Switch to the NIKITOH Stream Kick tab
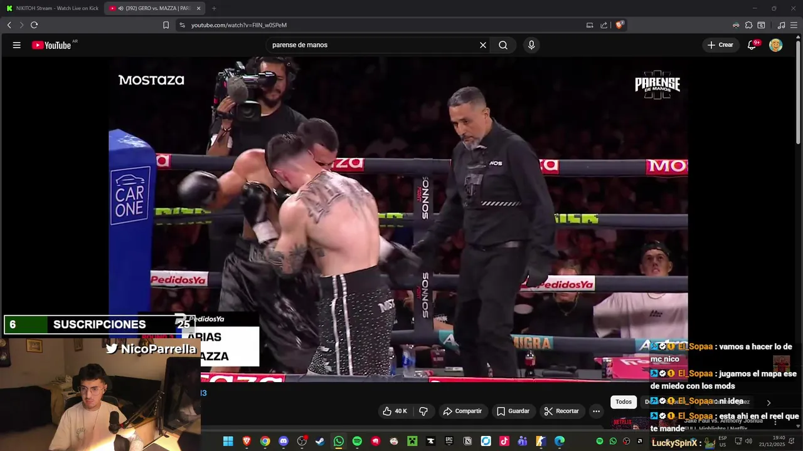 [x=52, y=8]
